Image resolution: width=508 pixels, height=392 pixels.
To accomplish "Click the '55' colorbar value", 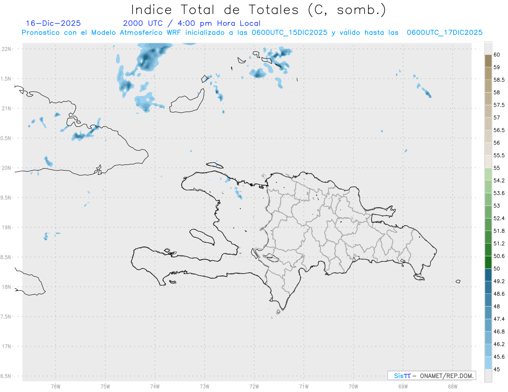I will point(497,168).
